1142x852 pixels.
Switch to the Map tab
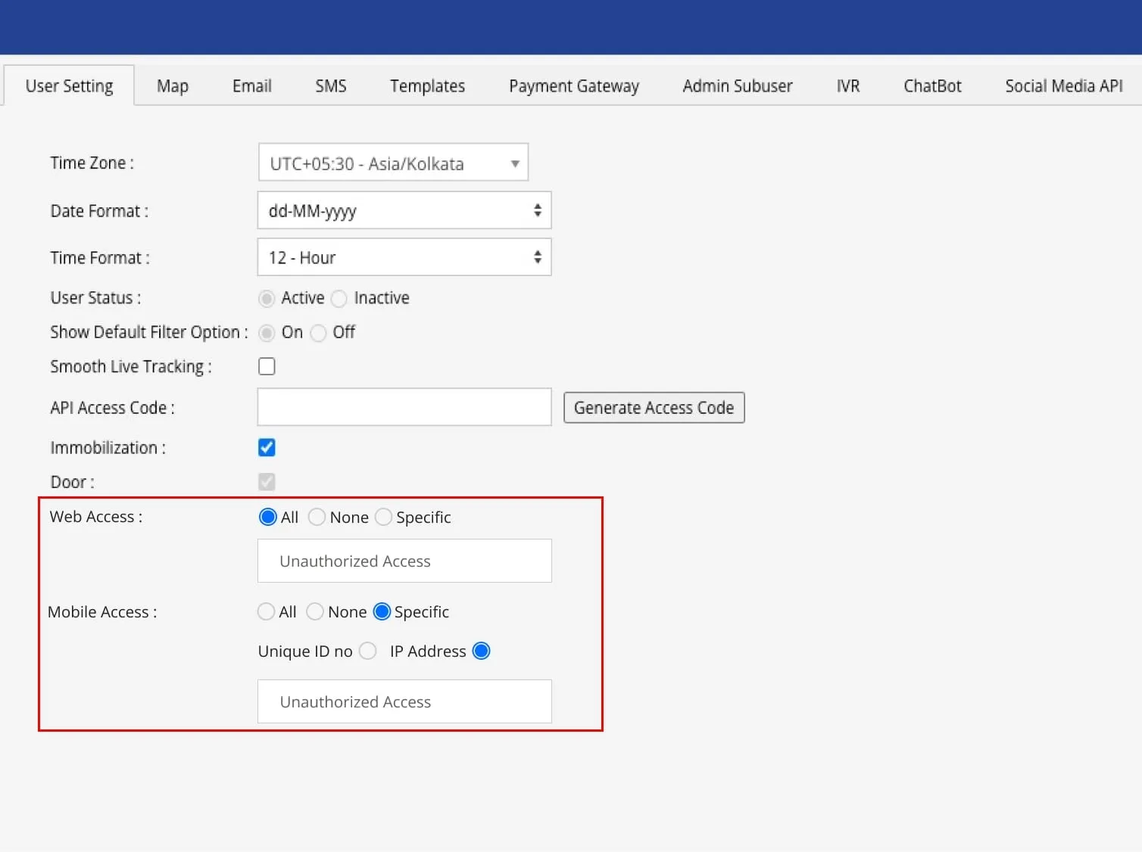click(x=172, y=86)
